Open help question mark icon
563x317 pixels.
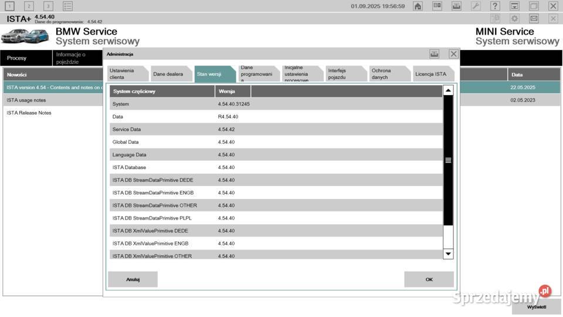click(x=495, y=6)
